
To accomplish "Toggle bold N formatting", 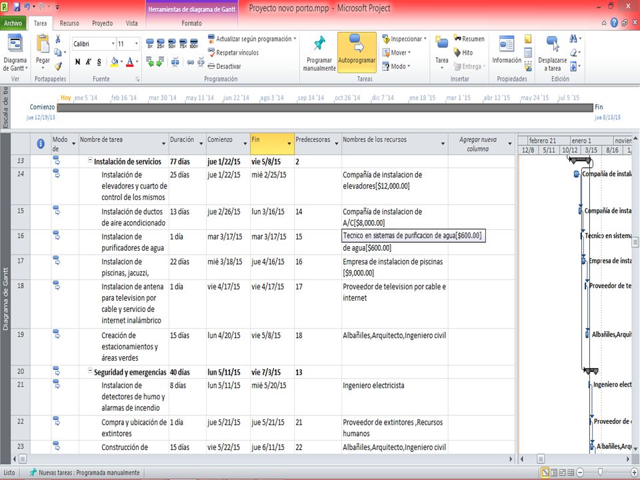I will point(77,62).
